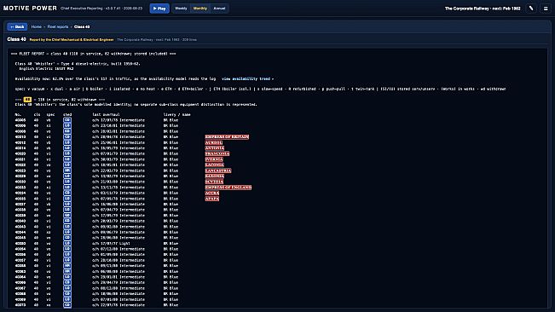
Task: Open the Fleet reports breadcrumb
Action: (58, 27)
